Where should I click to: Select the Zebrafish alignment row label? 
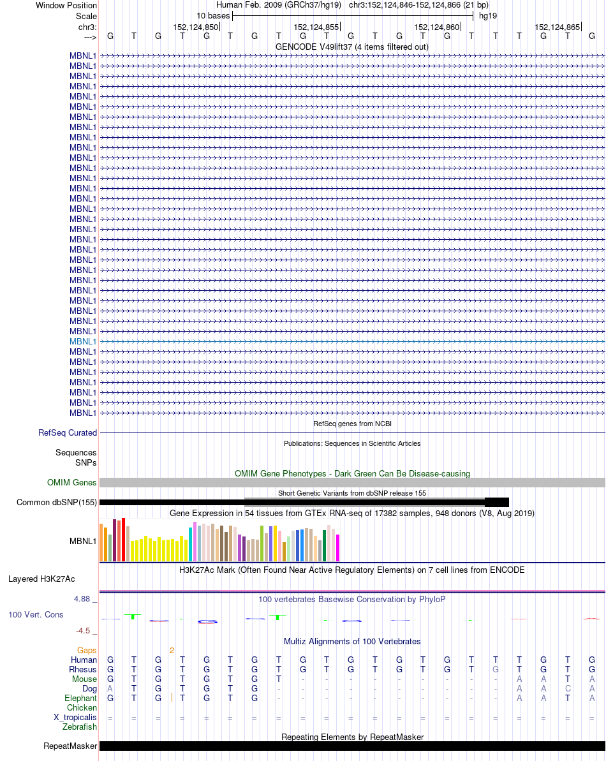pos(80,727)
